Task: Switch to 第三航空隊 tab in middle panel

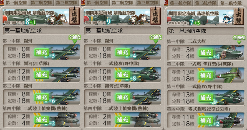Action: pos(148,3)
